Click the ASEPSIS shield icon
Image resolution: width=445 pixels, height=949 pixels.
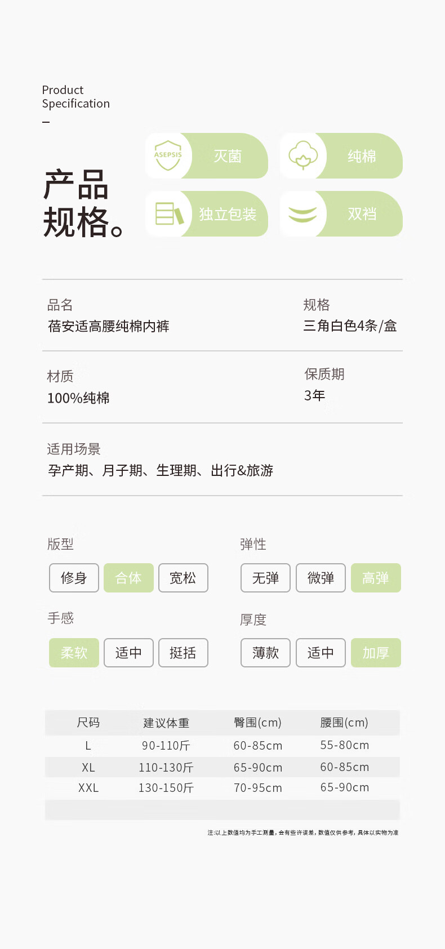coord(168,155)
